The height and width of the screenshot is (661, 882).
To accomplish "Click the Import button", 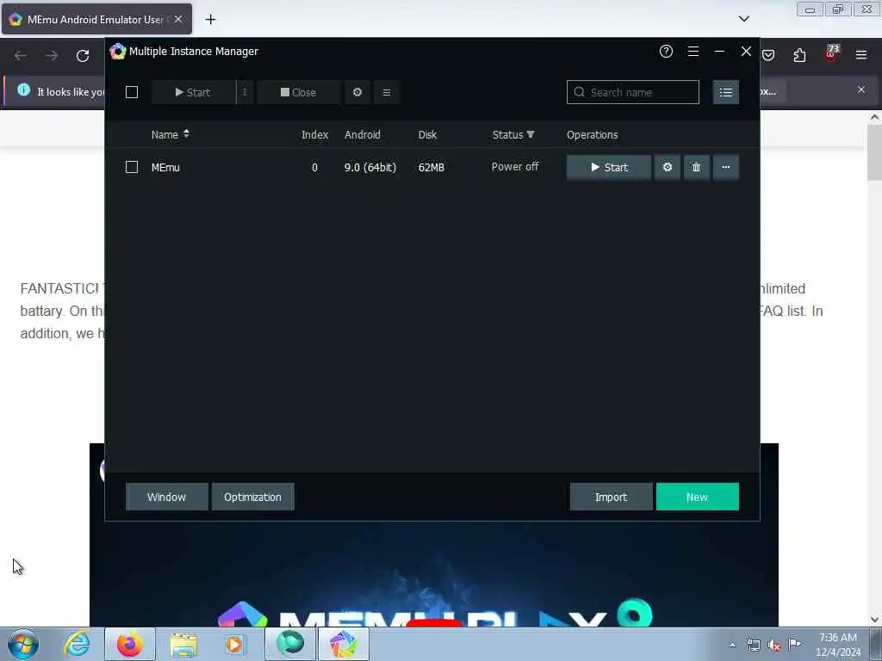I will tap(611, 497).
